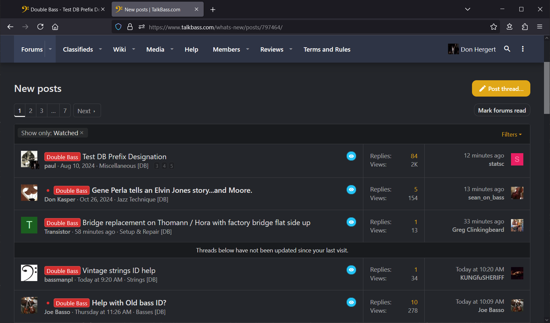
Task: Reload the current page
Action: [40, 27]
